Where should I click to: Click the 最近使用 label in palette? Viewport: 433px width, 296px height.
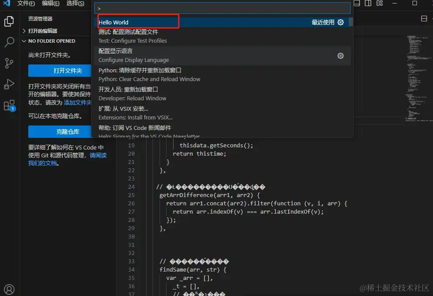(x=323, y=22)
